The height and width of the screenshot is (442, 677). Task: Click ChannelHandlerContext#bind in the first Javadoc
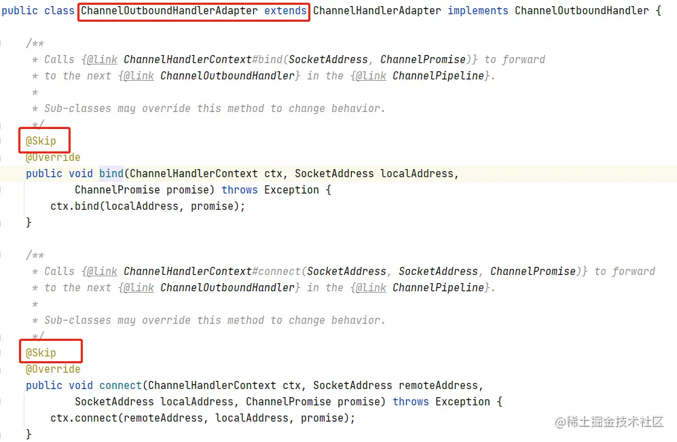tap(202, 60)
